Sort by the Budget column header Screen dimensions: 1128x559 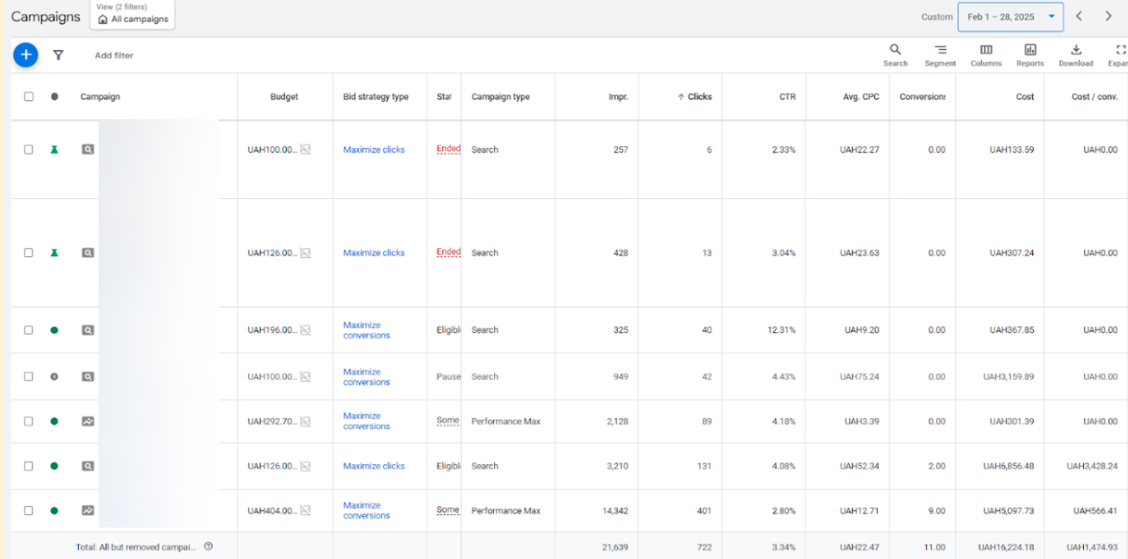(284, 97)
